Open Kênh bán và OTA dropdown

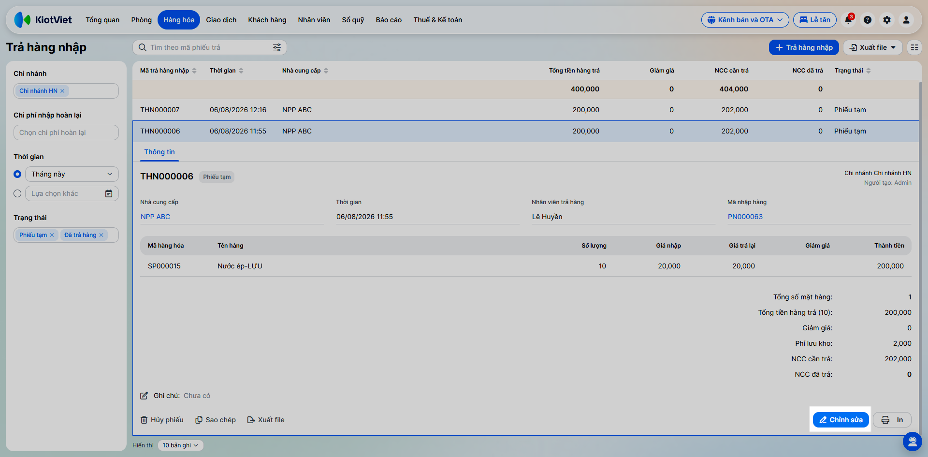[745, 20]
